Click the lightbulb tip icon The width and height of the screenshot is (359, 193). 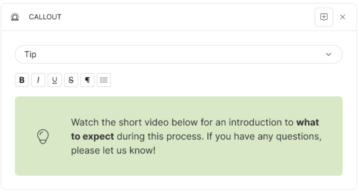click(x=43, y=136)
